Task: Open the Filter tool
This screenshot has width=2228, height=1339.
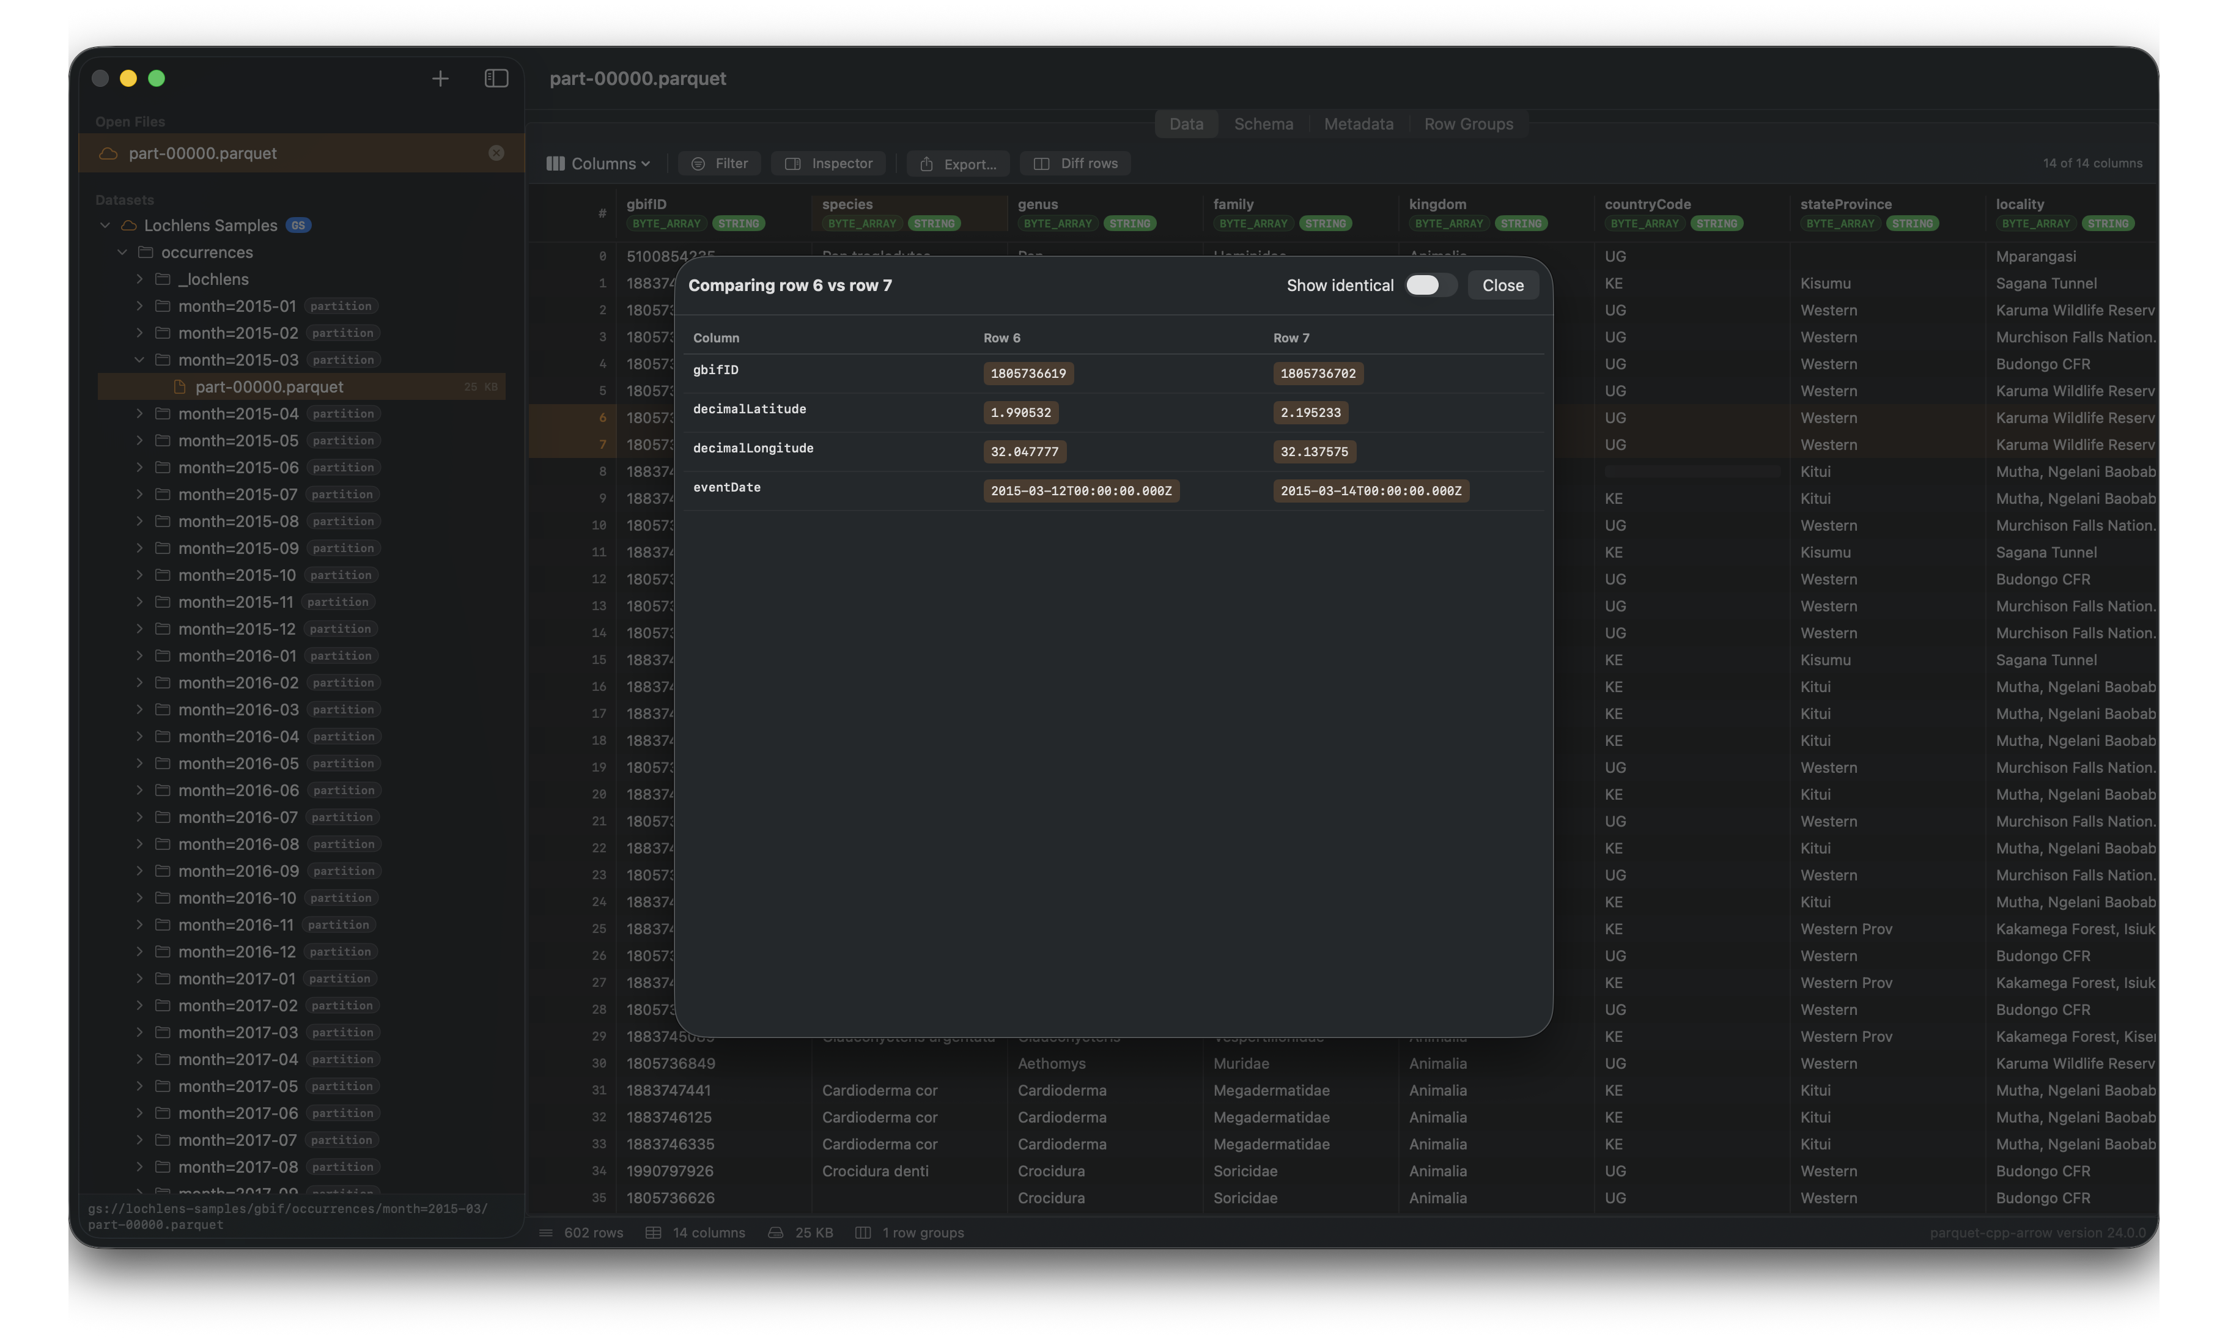Action: pos(720,163)
